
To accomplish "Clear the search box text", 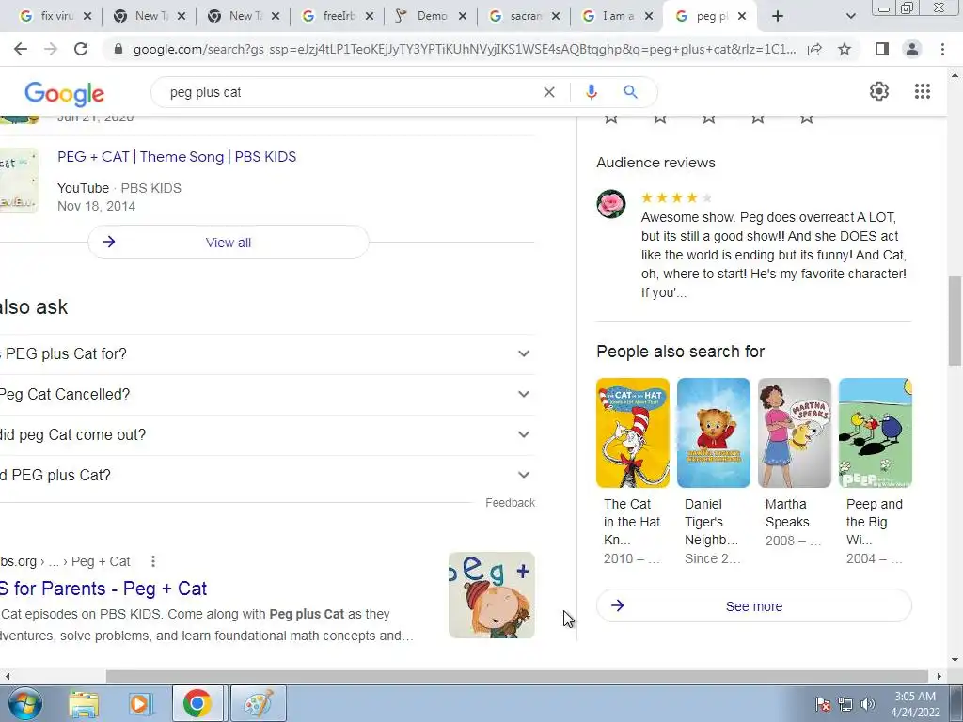I will tap(549, 92).
